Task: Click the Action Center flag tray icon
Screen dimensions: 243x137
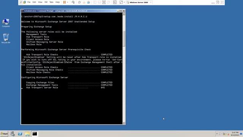Action: 220,134
